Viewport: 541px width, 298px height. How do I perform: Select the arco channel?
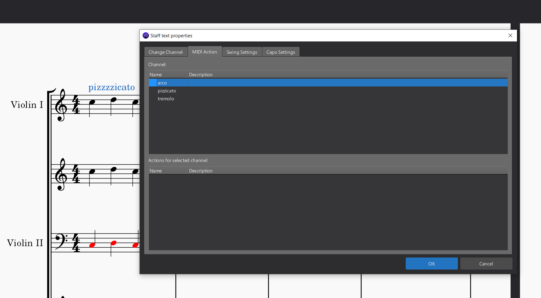point(162,83)
